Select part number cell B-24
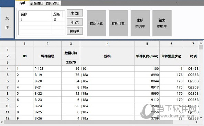Image resolution: width=204 pixels, height=126 pixels. click(x=47, y=106)
